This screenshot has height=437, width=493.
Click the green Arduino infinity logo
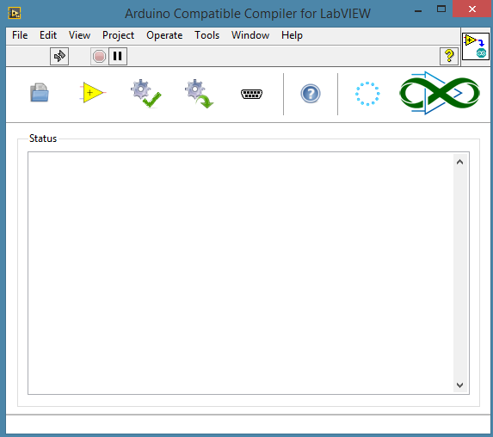point(440,93)
